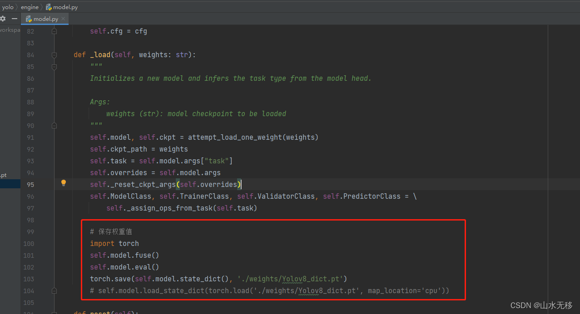Viewport: 580px width, 314px height.
Task: Collapse docstring fold marker at line 85
Action: coord(54,67)
